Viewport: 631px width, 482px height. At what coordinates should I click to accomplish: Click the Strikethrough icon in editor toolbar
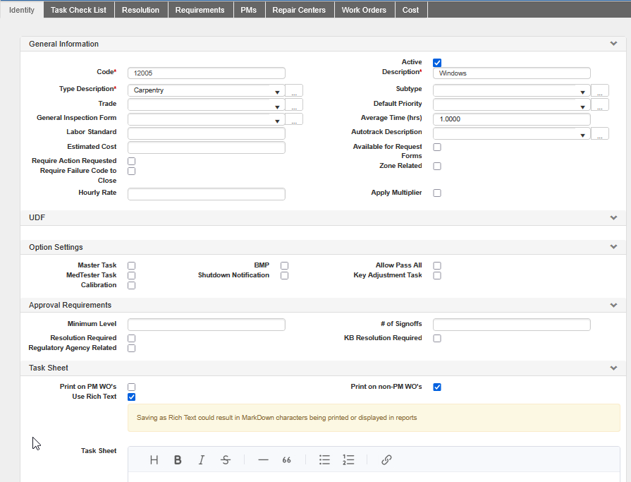pyautogui.click(x=226, y=460)
